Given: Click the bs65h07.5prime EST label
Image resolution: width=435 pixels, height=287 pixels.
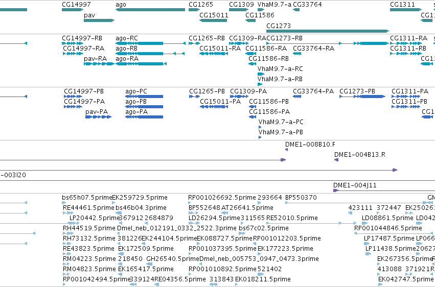Looking at the screenshot, I should click(x=87, y=198).
